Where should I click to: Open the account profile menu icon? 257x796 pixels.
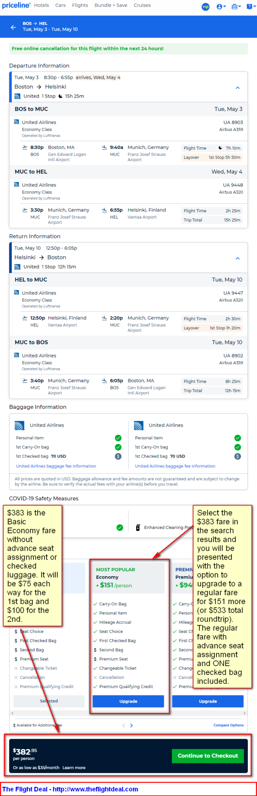click(221, 7)
